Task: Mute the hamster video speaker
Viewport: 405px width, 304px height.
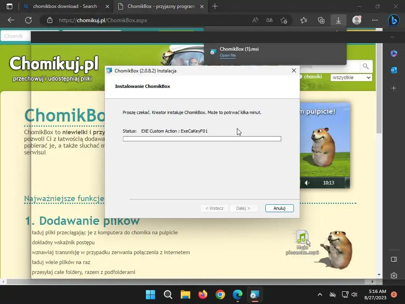Action: coord(307,183)
